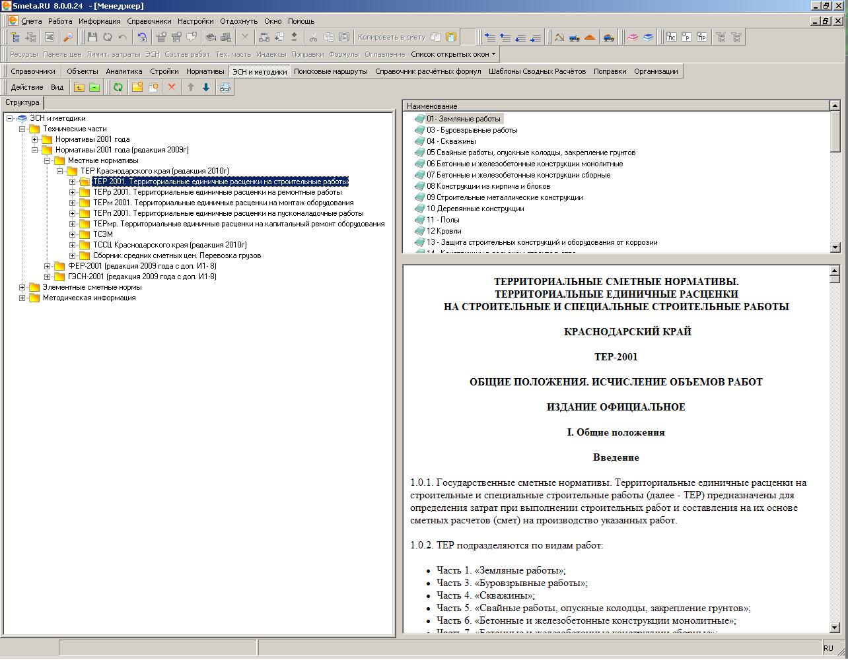Collapse the root ЭСН и методики node

click(x=9, y=118)
